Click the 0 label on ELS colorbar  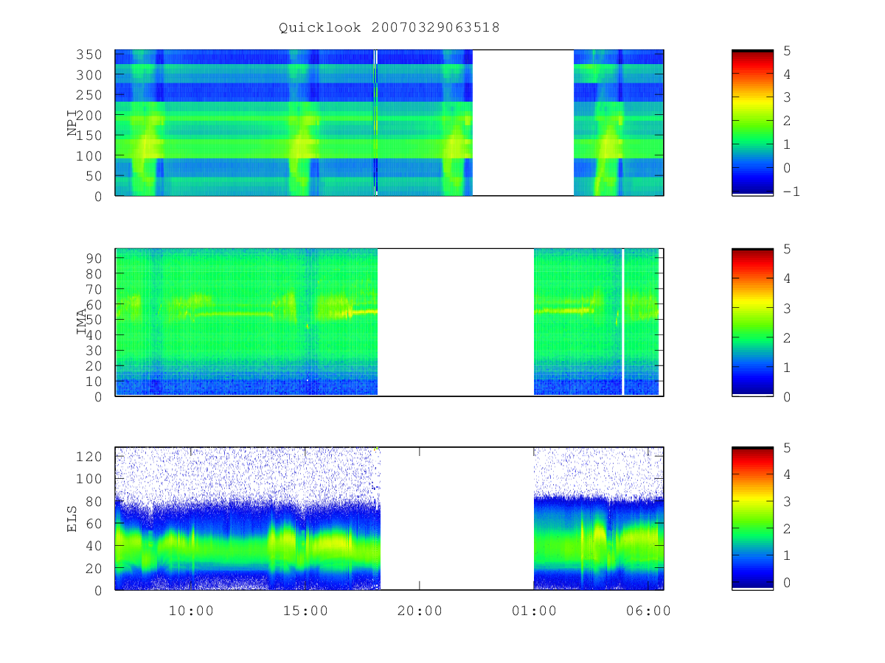tap(787, 582)
